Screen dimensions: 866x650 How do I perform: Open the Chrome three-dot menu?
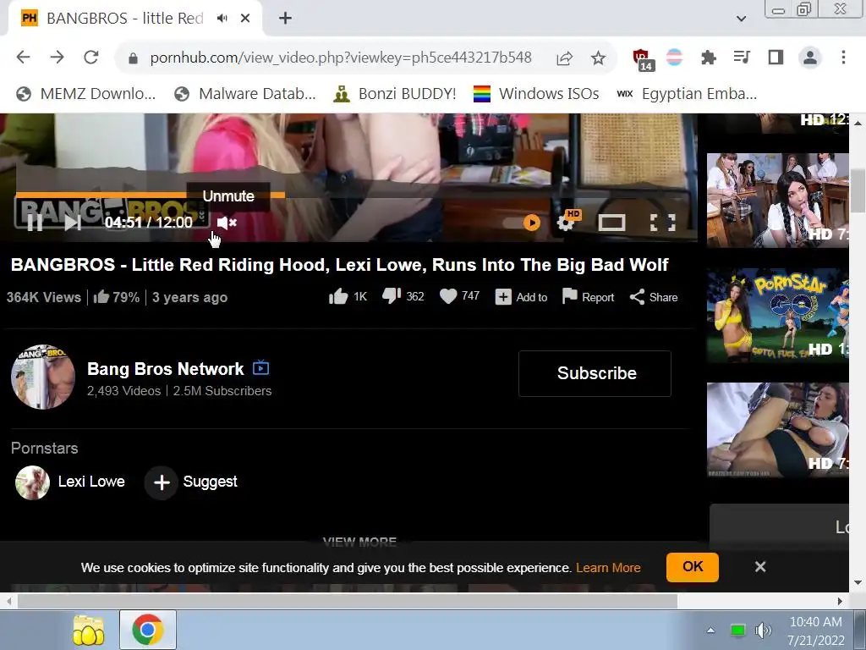[843, 57]
